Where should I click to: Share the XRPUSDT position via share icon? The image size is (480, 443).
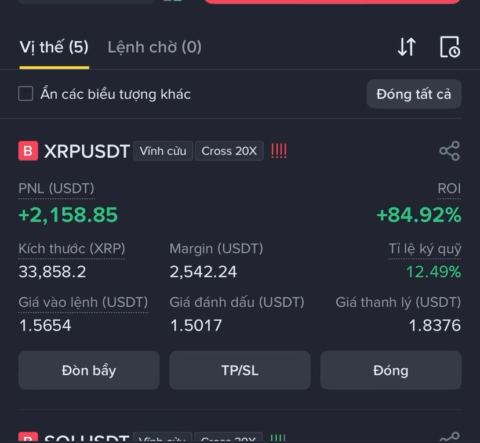click(449, 151)
